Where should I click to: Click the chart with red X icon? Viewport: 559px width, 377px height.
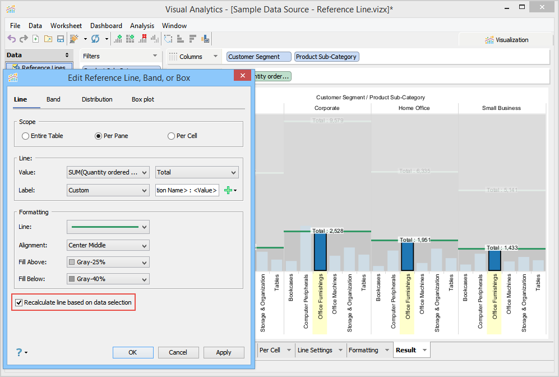[x=143, y=39]
